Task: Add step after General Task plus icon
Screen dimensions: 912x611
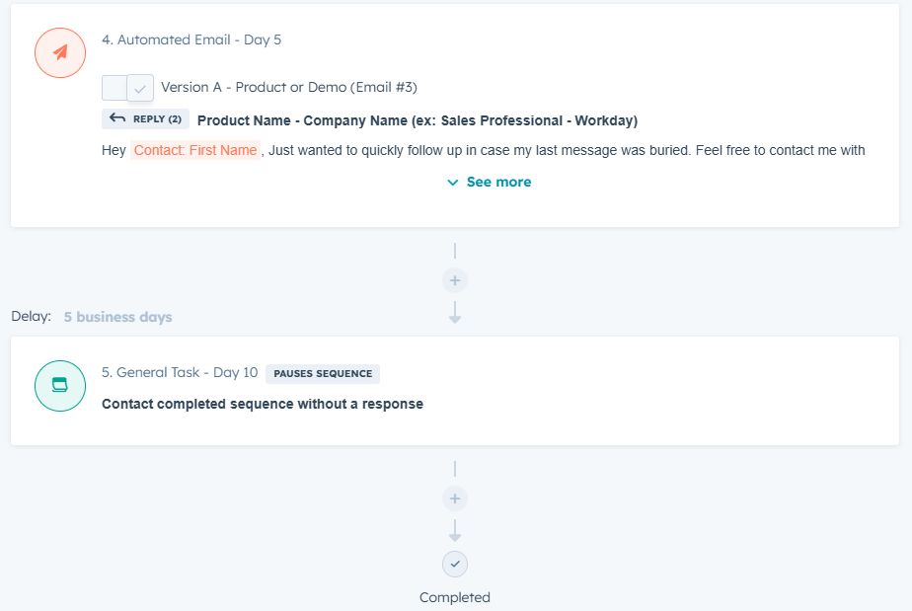Action: click(455, 498)
